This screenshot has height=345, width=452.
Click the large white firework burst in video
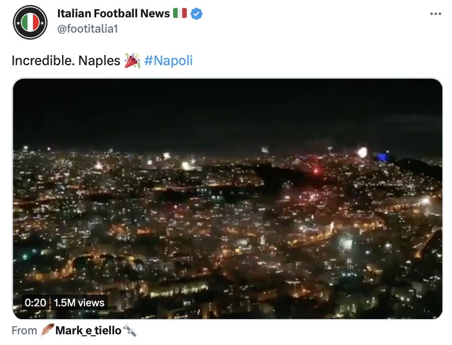point(362,152)
